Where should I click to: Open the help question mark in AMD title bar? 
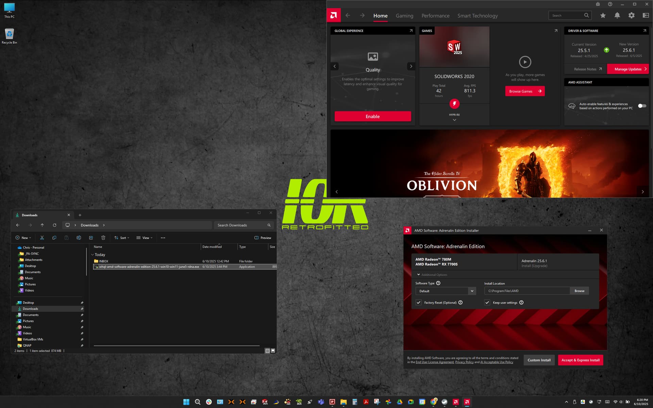coord(610,4)
